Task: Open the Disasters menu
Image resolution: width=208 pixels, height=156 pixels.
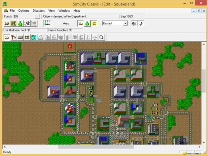Action: pyautogui.click(x=39, y=11)
